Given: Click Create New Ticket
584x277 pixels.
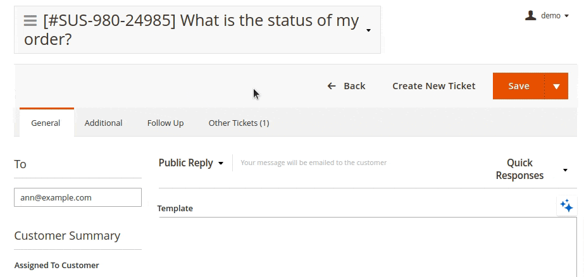Looking at the screenshot, I should (433, 86).
